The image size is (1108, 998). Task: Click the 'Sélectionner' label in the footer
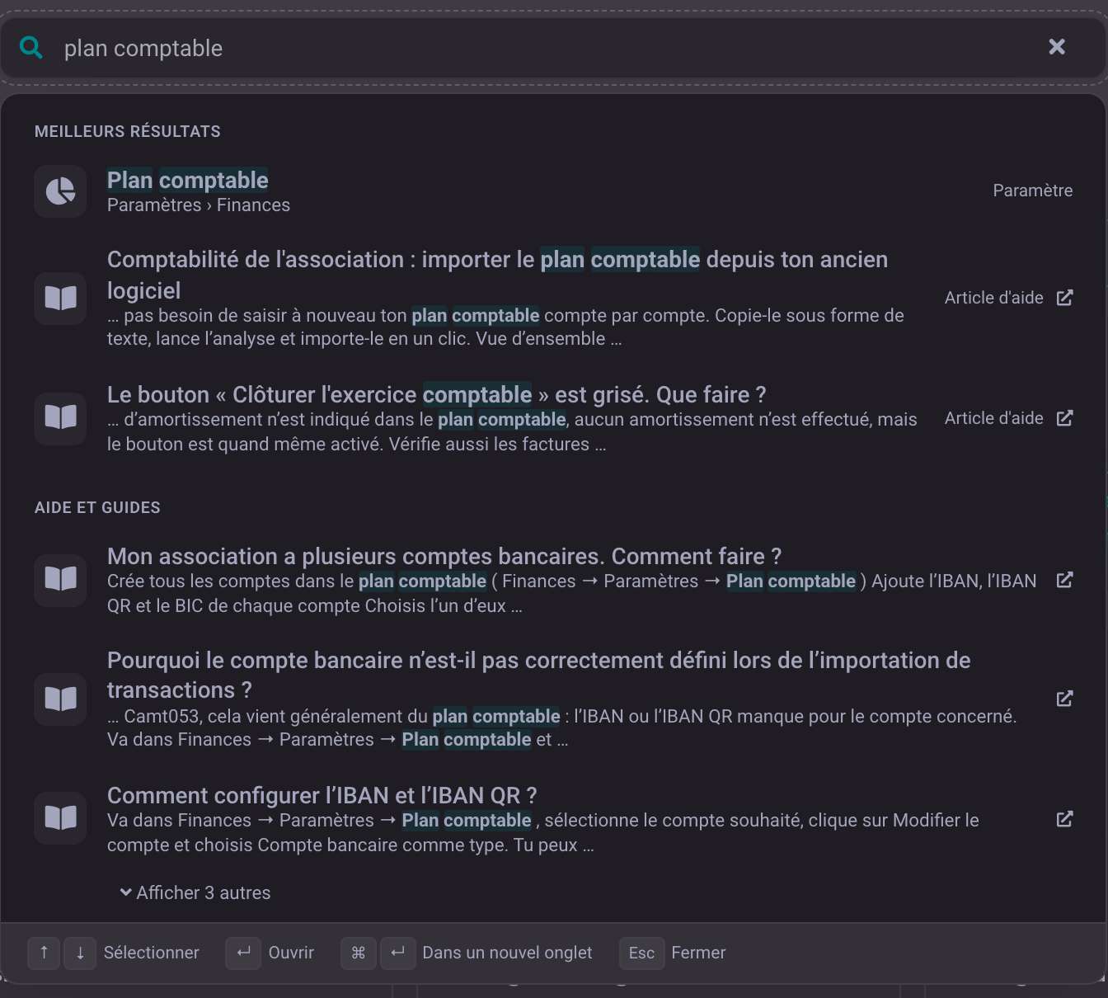click(152, 953)
